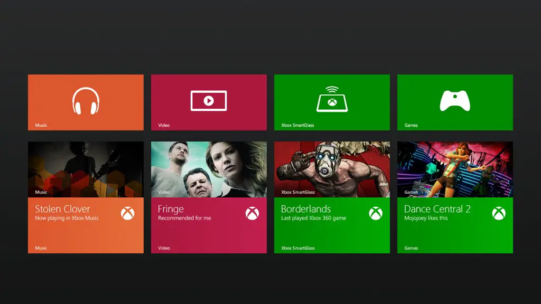Select "Mojojoey likes this" text
The image size is (541, 304).
tap(426, 218)
